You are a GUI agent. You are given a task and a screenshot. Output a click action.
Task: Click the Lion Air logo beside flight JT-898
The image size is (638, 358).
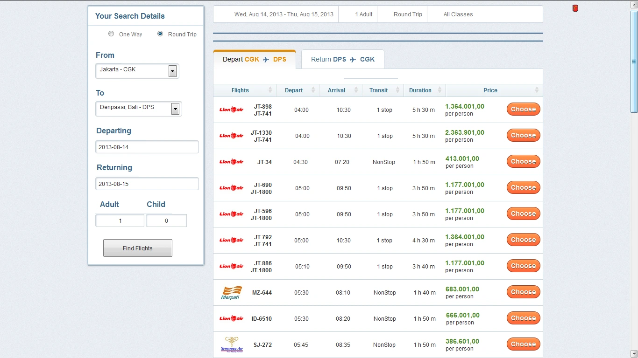231,110
